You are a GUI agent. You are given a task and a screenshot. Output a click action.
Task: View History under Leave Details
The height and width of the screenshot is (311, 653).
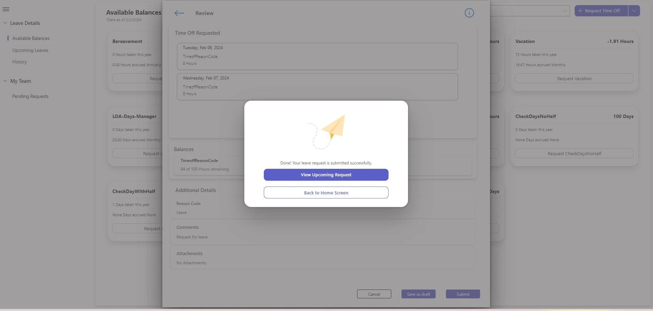pos(19,62)
